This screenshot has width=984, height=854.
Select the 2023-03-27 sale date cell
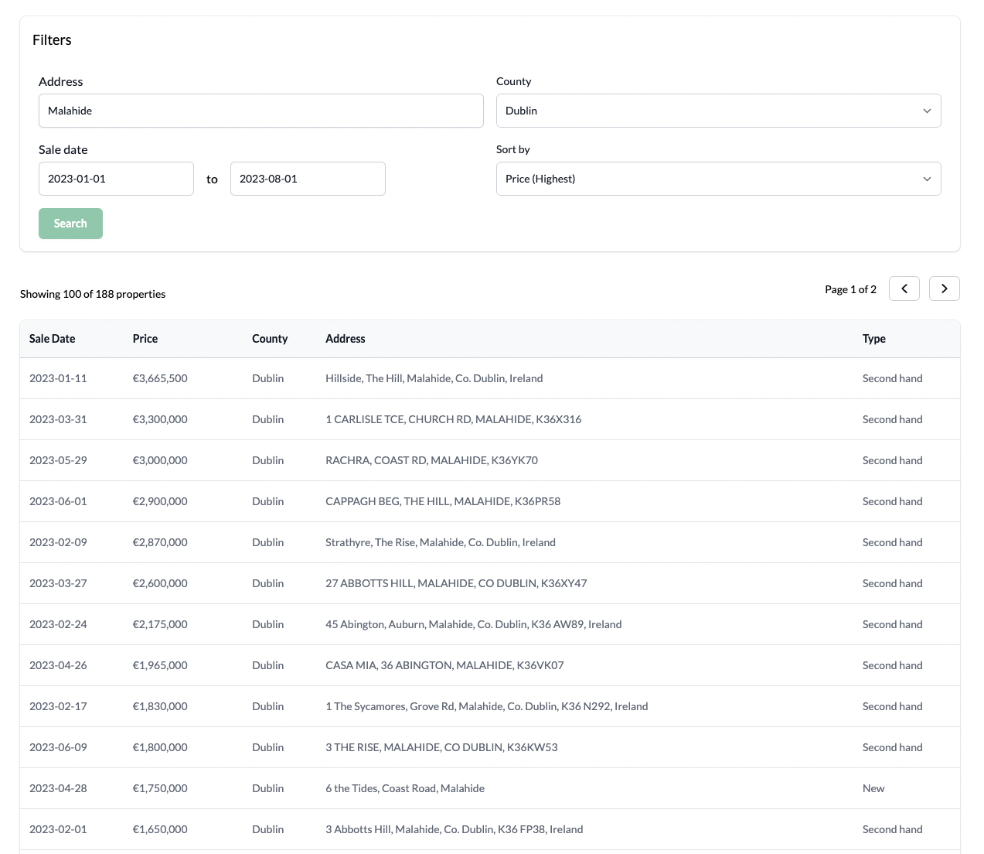58,583
